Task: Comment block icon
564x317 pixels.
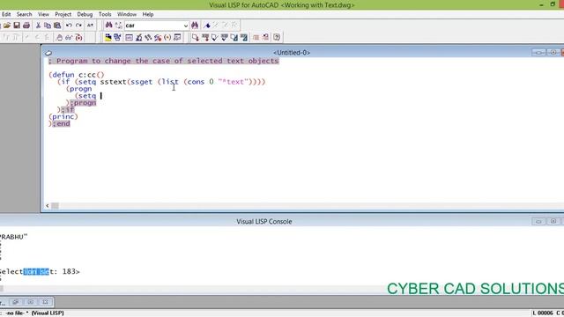Action: pyautogui.click(x=256, y=37)
